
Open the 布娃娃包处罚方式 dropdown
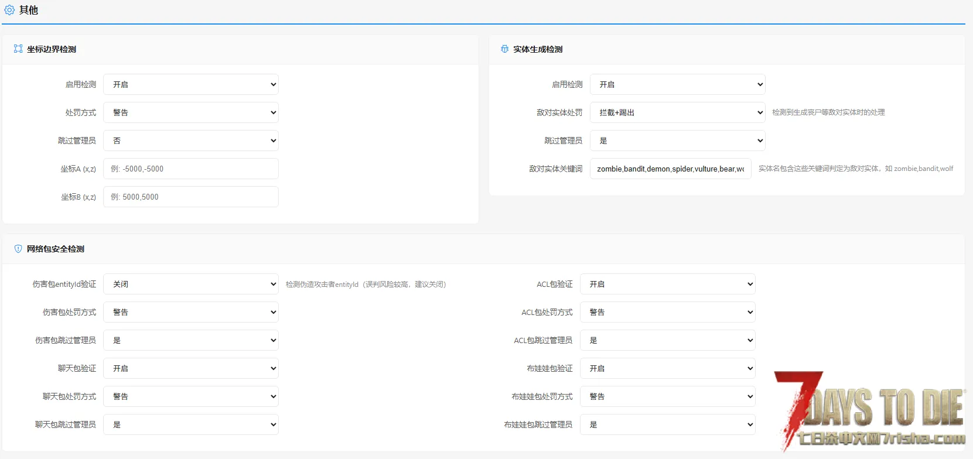pyautogui.click(x=667, y=396)
